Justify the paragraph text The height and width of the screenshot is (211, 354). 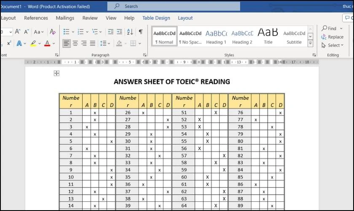click(93, 43)
